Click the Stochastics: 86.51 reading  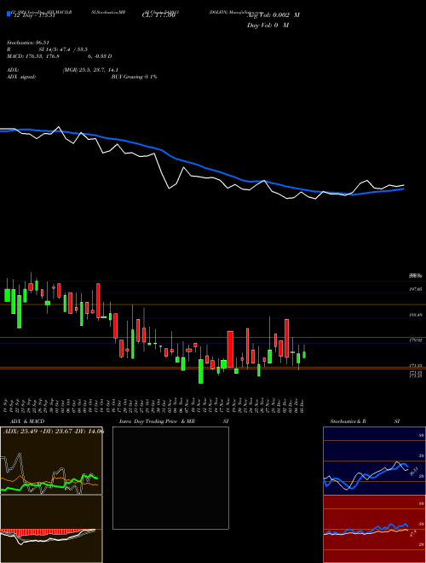27,43
